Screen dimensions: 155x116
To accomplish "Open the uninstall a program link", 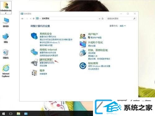I will point(43,74).
